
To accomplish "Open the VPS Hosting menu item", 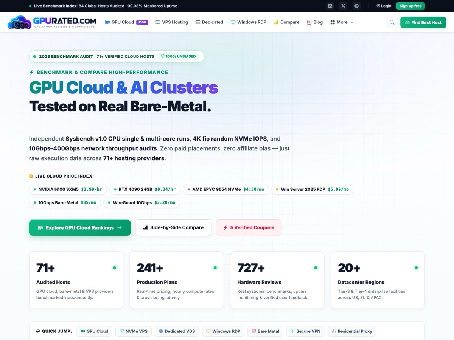I will click(171, 22).
